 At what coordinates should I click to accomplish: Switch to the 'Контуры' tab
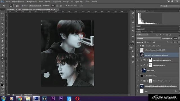click(x=151, y=32)
